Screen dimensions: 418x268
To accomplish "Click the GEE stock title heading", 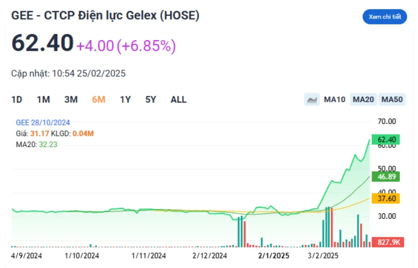I will click(106, 16).
